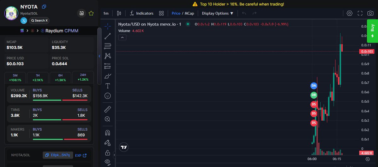Activate the zoom in tool
This screenshot has width=378, height=167.
(108, 119)
